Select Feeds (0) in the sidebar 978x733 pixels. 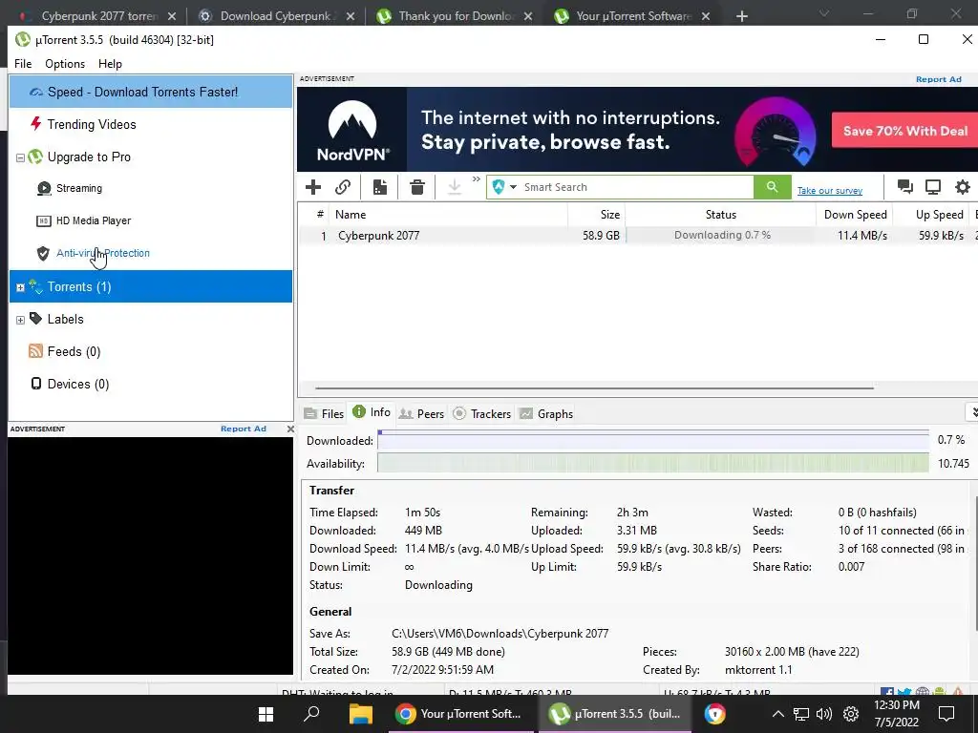73,351
